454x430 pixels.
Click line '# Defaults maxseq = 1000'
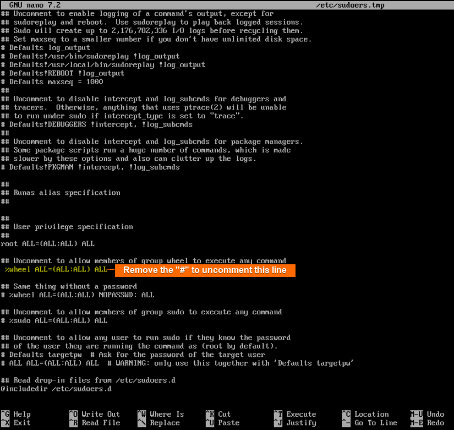coord(52,81)
